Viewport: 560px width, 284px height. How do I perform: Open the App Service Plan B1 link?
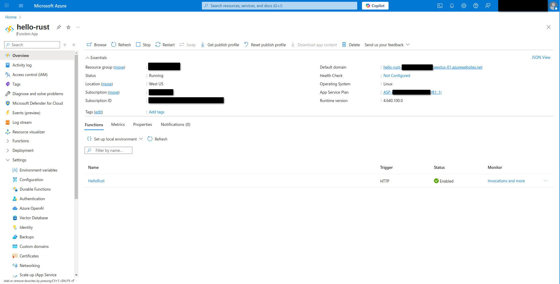click(x=412, y=92)
